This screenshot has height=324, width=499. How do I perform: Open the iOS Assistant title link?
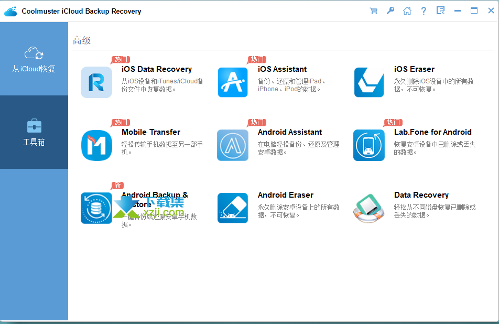pyautogui.click(x=282, y=69)
